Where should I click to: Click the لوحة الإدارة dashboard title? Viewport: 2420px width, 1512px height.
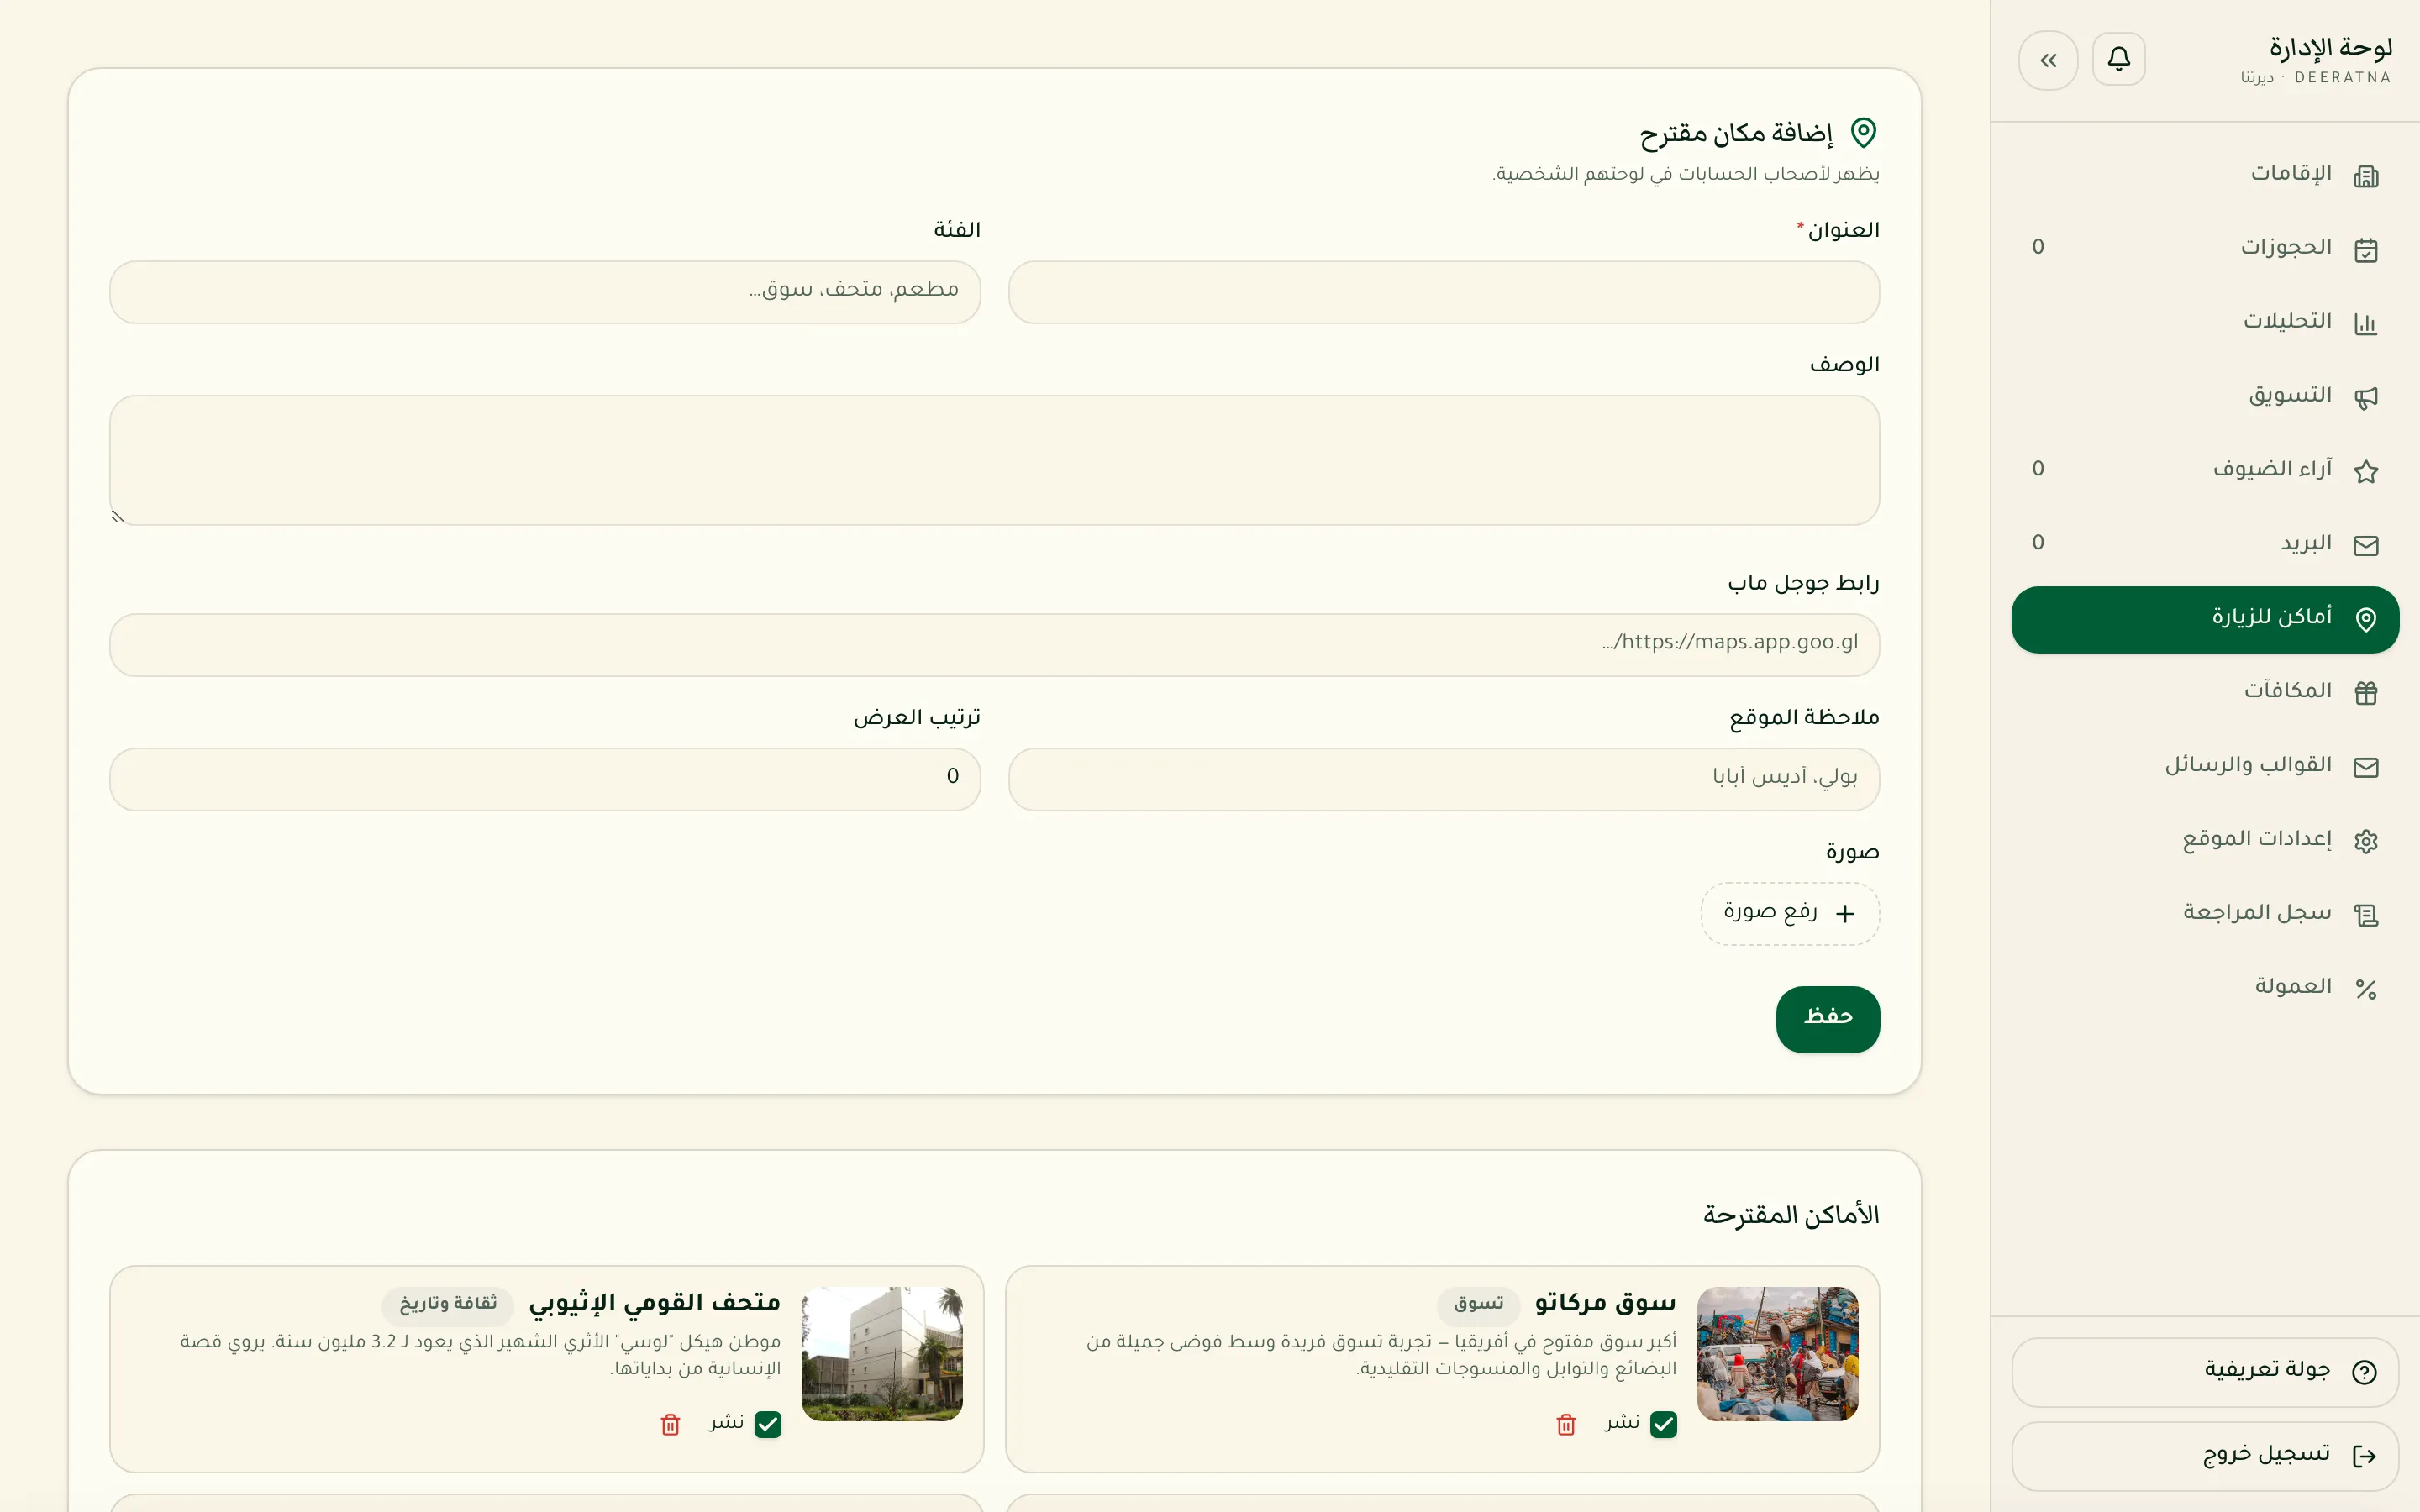(2330, 48)
